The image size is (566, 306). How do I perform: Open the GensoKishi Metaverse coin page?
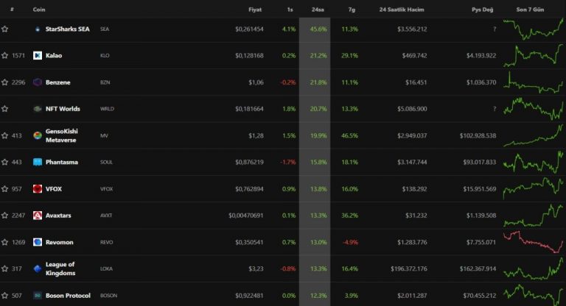click(61, 135)
